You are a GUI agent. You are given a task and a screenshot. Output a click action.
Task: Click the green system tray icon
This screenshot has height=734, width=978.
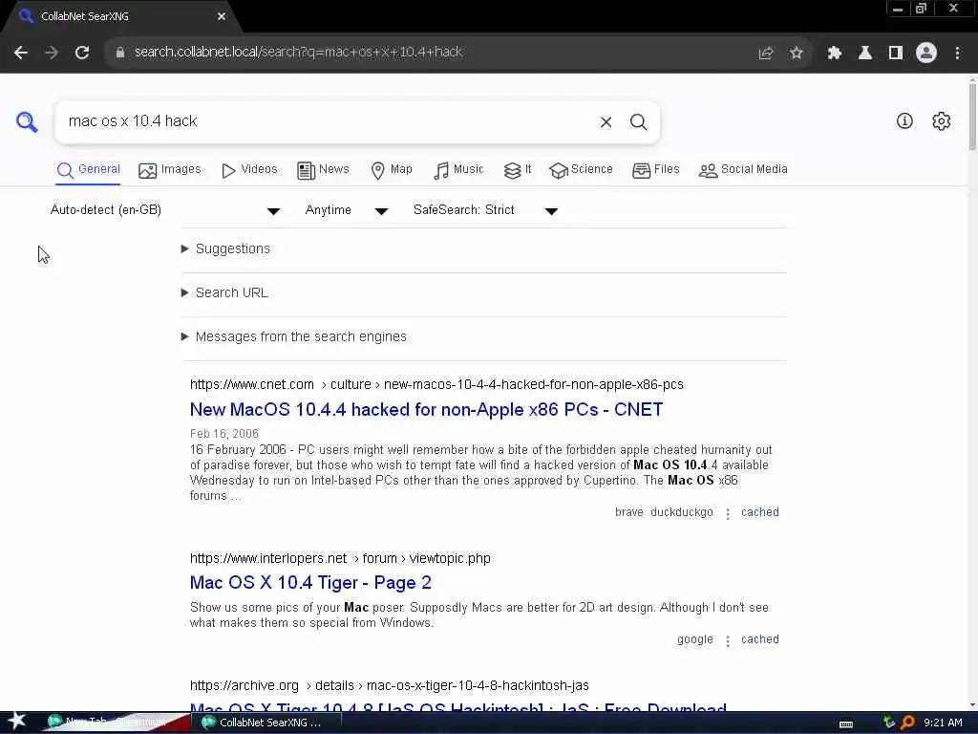tap(889, 723)
